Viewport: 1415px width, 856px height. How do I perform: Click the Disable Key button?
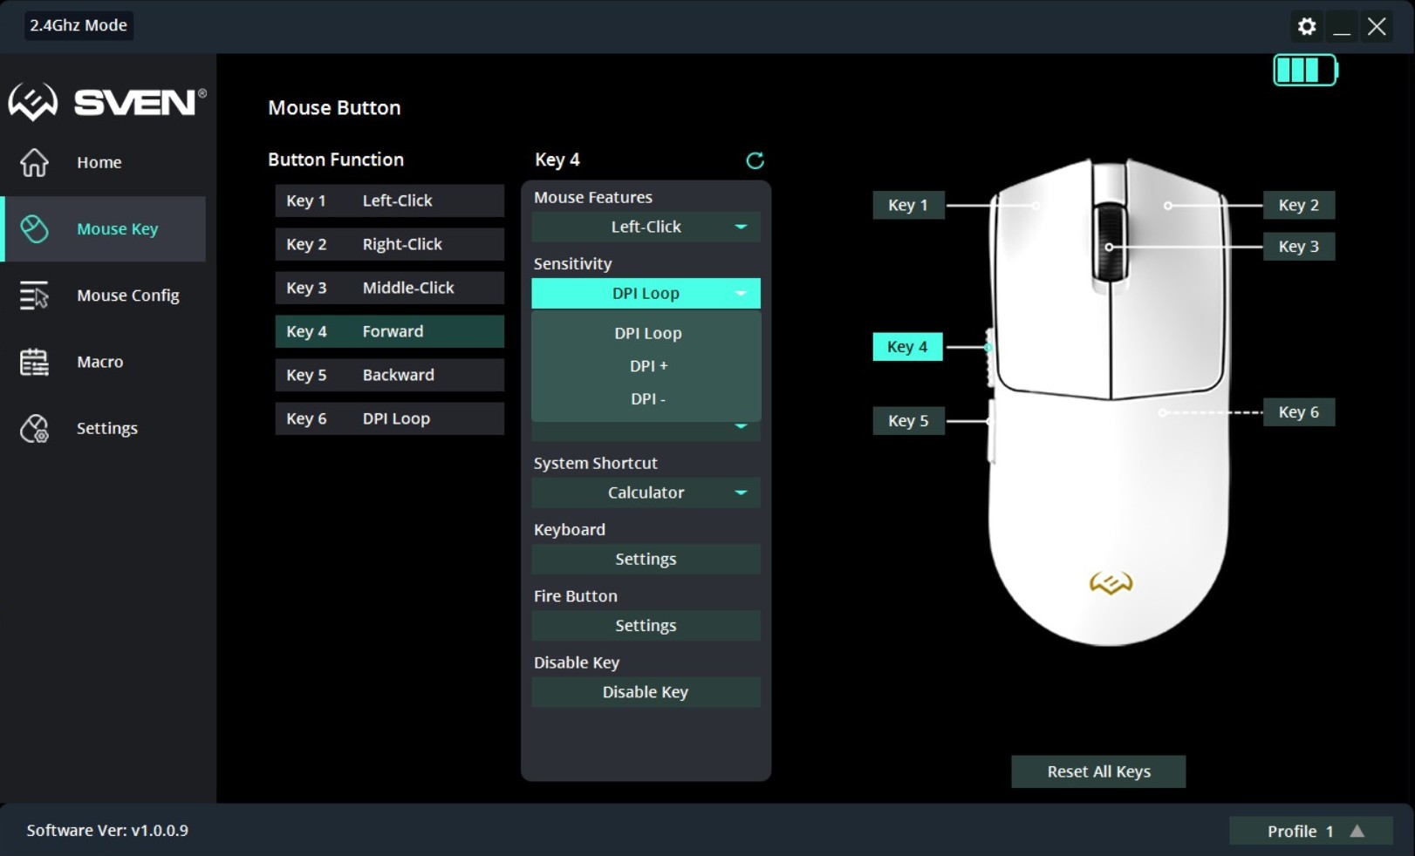point(646,692)
